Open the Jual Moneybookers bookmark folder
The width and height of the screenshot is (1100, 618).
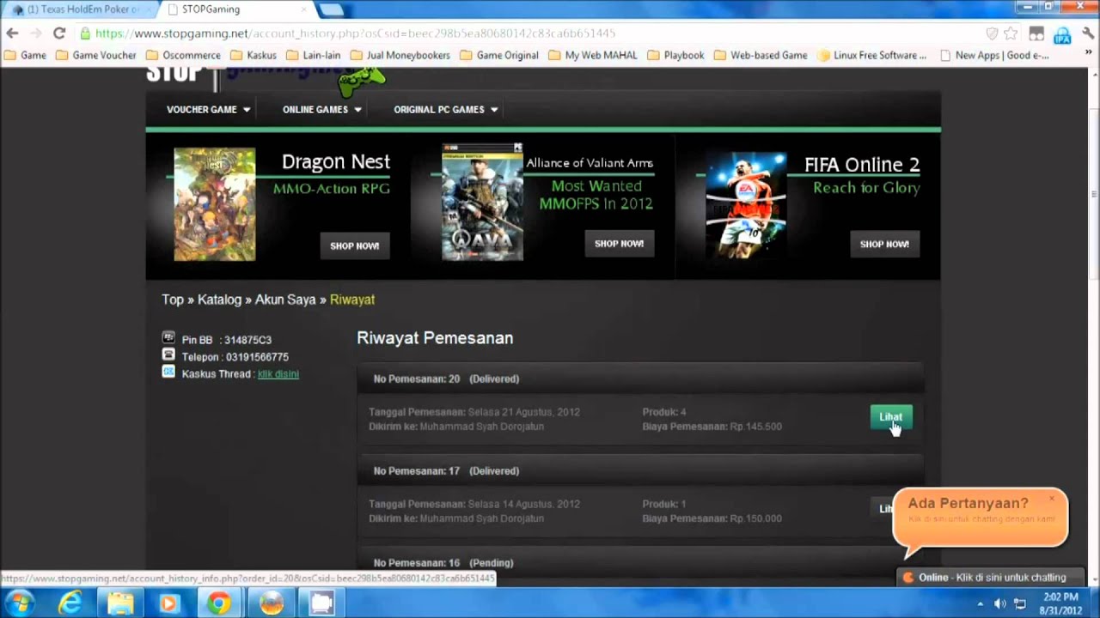(x=400, y=55)
